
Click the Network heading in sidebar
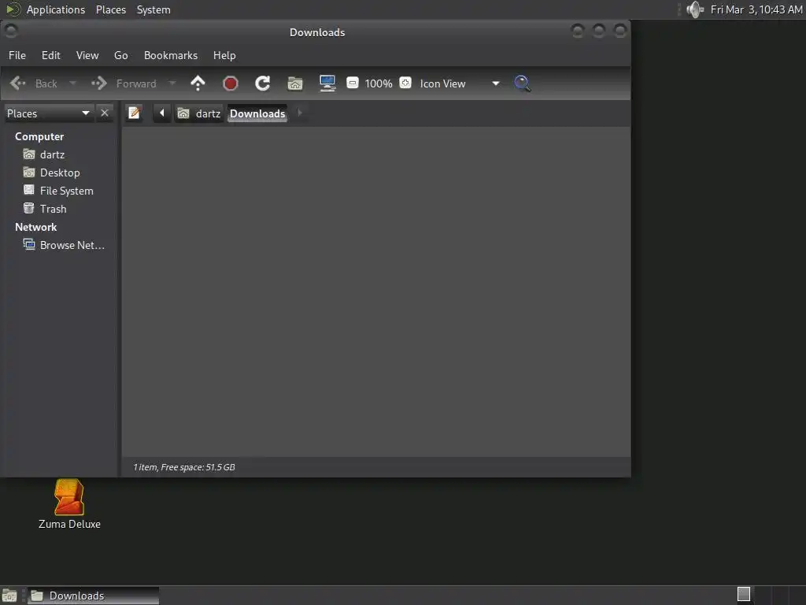(x=36, y=227)
